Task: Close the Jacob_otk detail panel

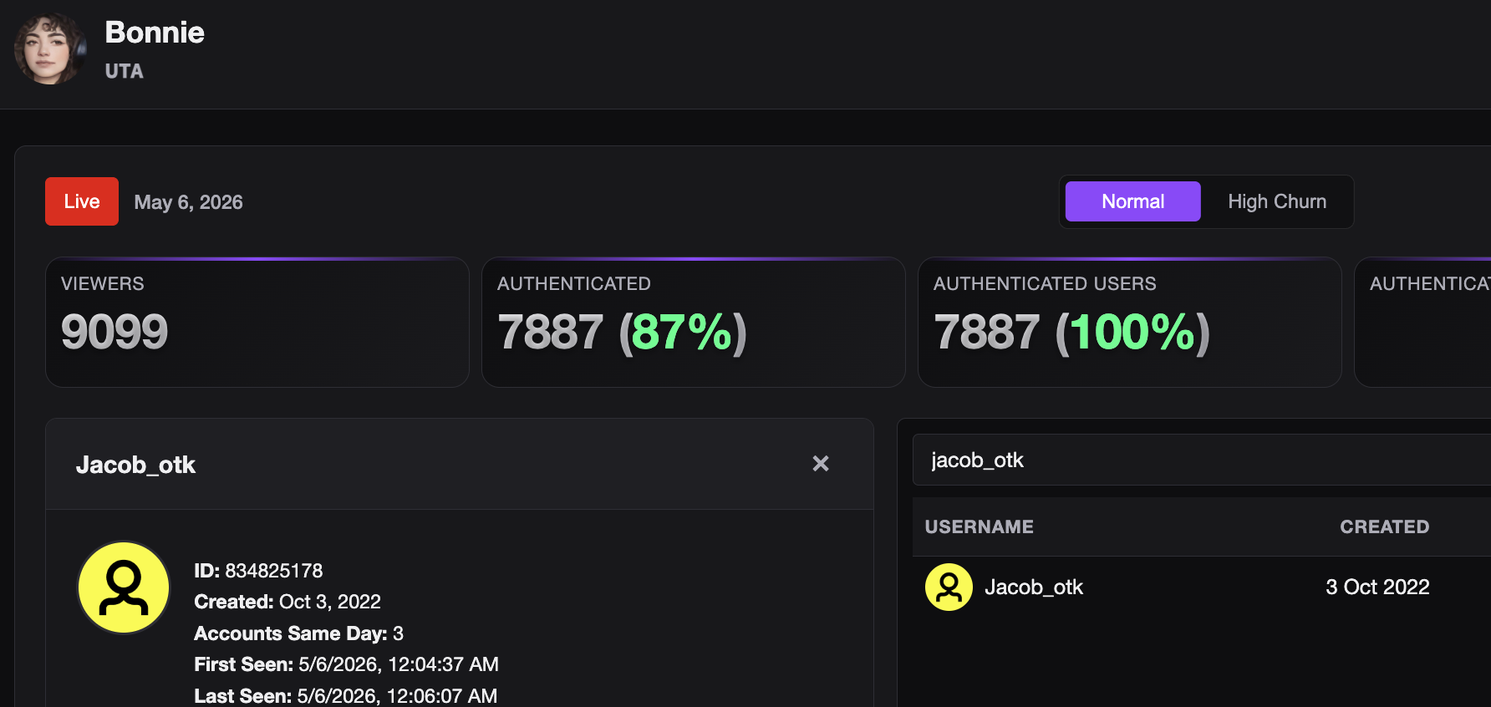Action: coord(821,464)
